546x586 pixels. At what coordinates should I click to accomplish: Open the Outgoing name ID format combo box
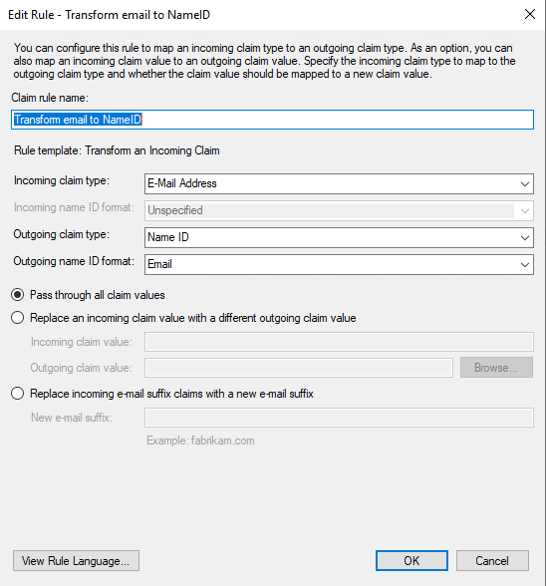coord(339,265)
